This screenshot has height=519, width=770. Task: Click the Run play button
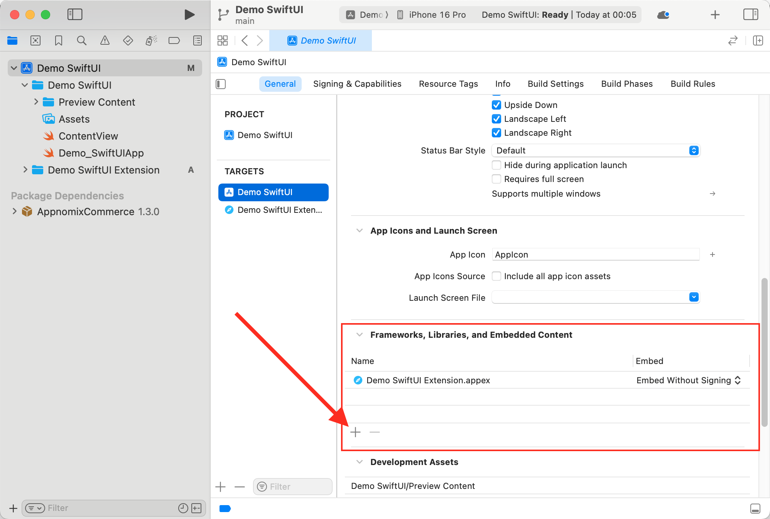189,15
